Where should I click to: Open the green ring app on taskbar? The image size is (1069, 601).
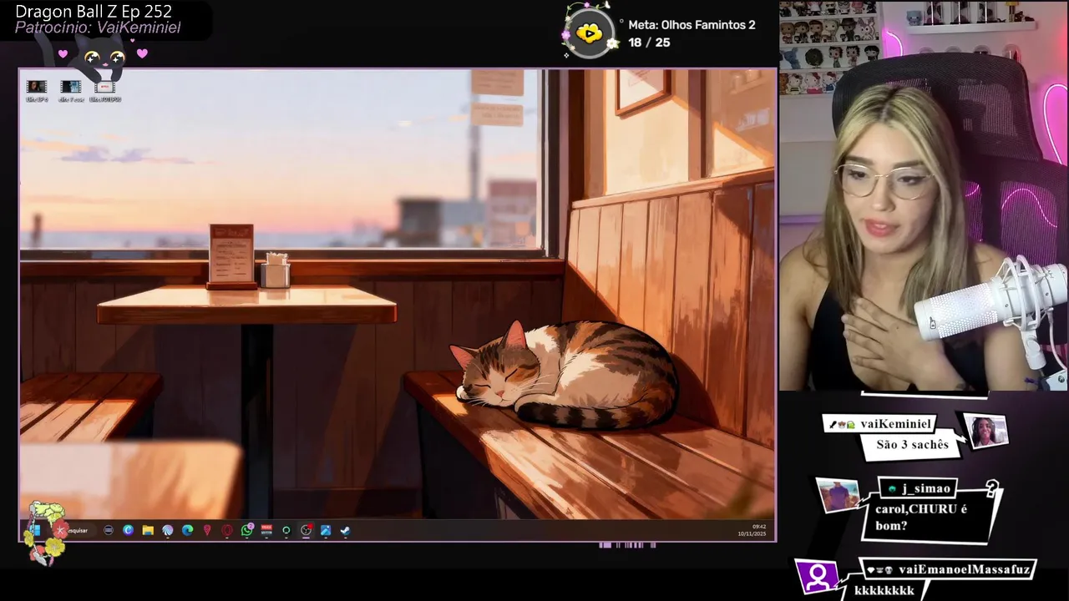286,530
